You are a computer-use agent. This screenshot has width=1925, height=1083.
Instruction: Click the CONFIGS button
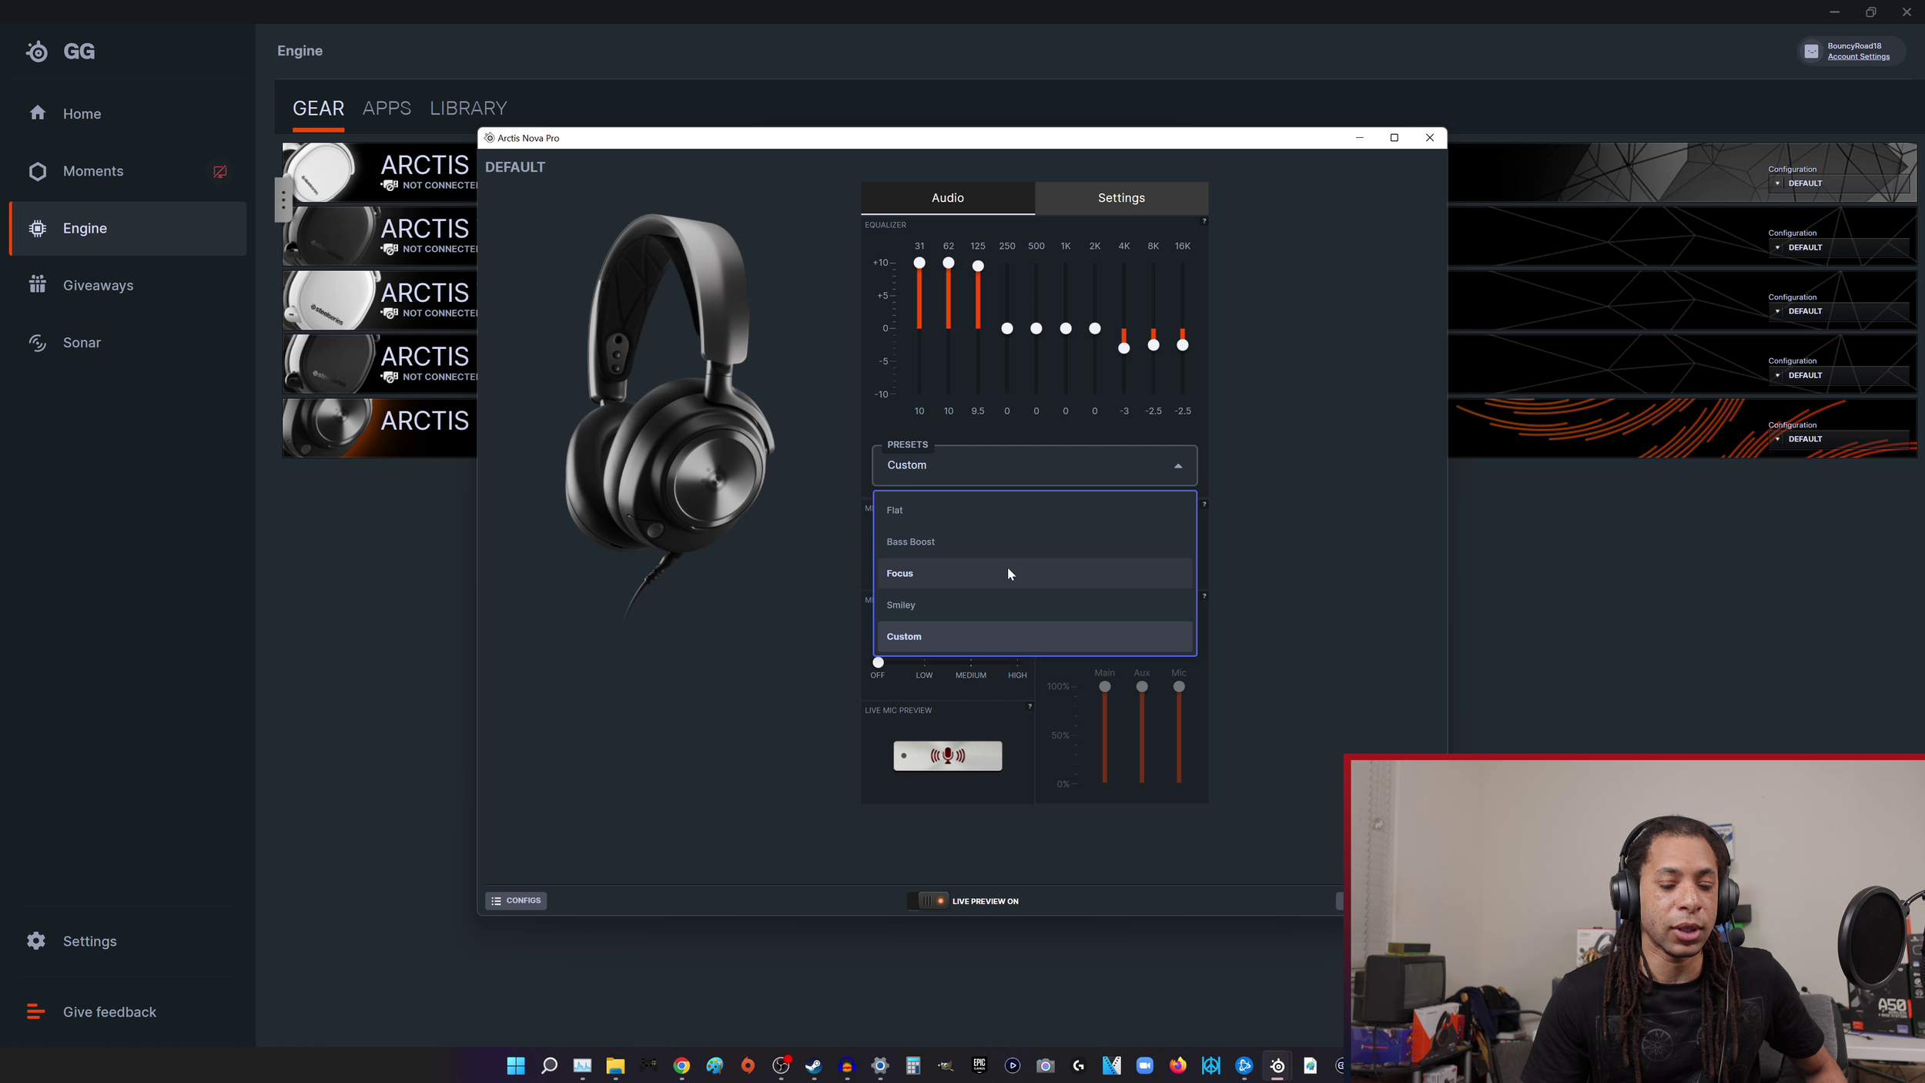[516, 900]
